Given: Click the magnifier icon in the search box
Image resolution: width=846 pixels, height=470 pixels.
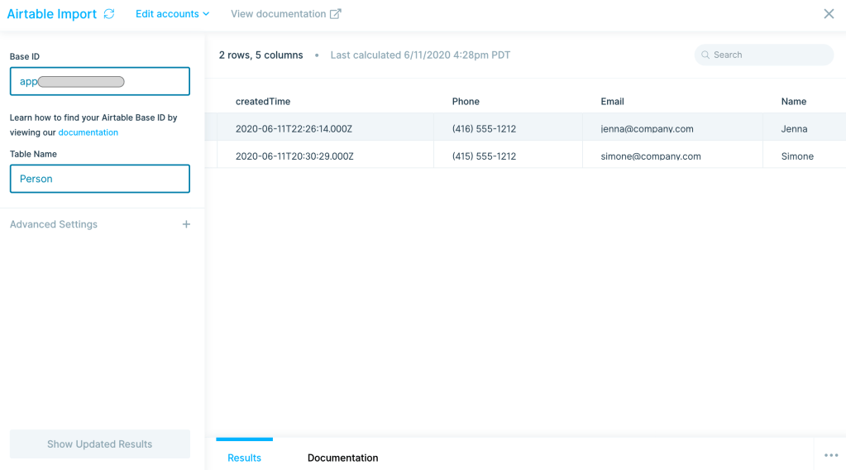Looking at the screenshot, I should pos(705,55).
